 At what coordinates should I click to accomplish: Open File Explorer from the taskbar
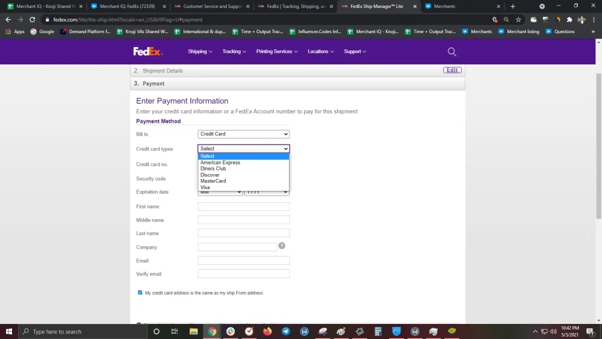[193, 331]
